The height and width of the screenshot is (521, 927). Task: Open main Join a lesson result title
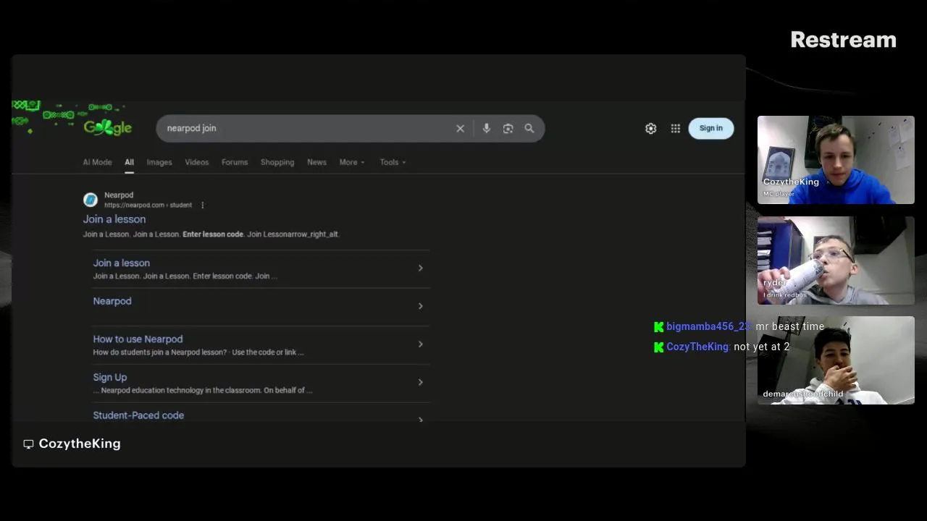(x=114, y=219)
